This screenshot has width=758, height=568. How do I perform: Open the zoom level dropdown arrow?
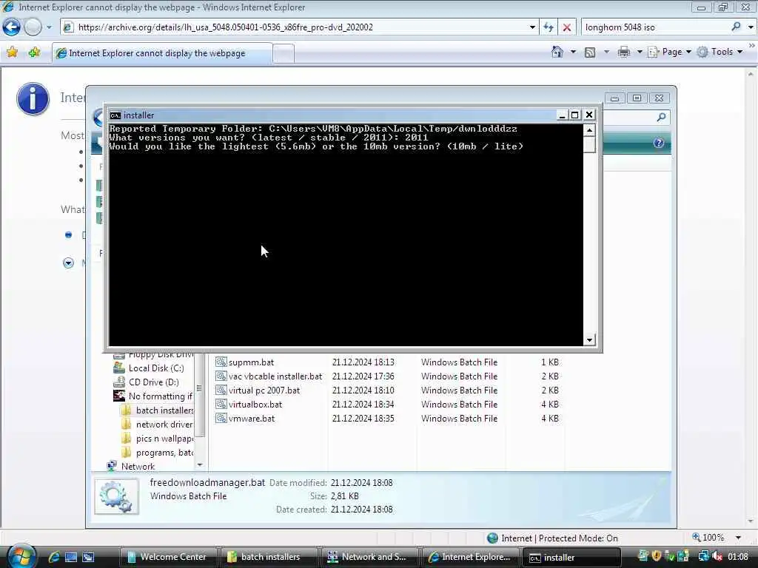(738, 538)
